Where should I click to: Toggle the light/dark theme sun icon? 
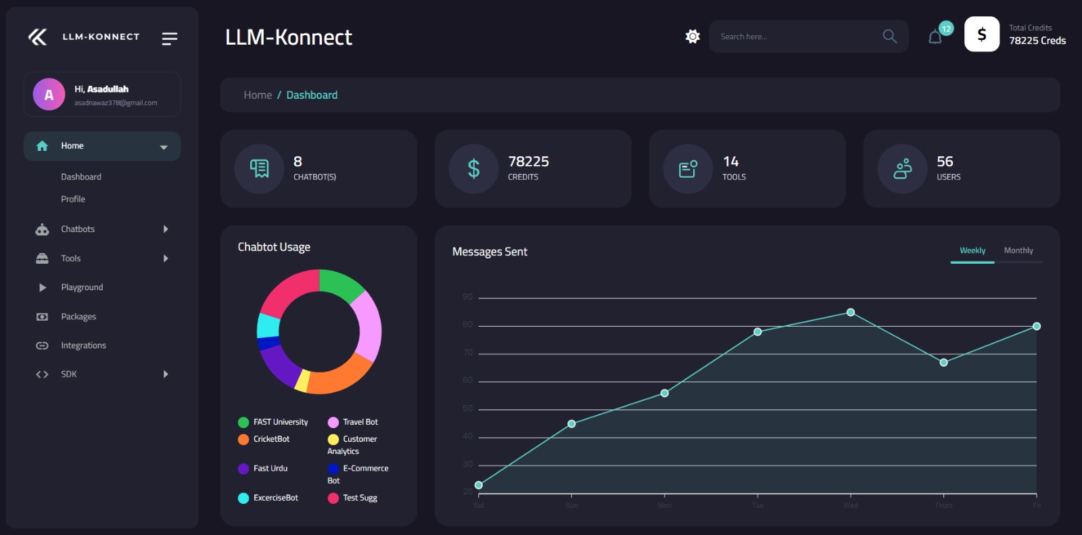tap(692, 37)
